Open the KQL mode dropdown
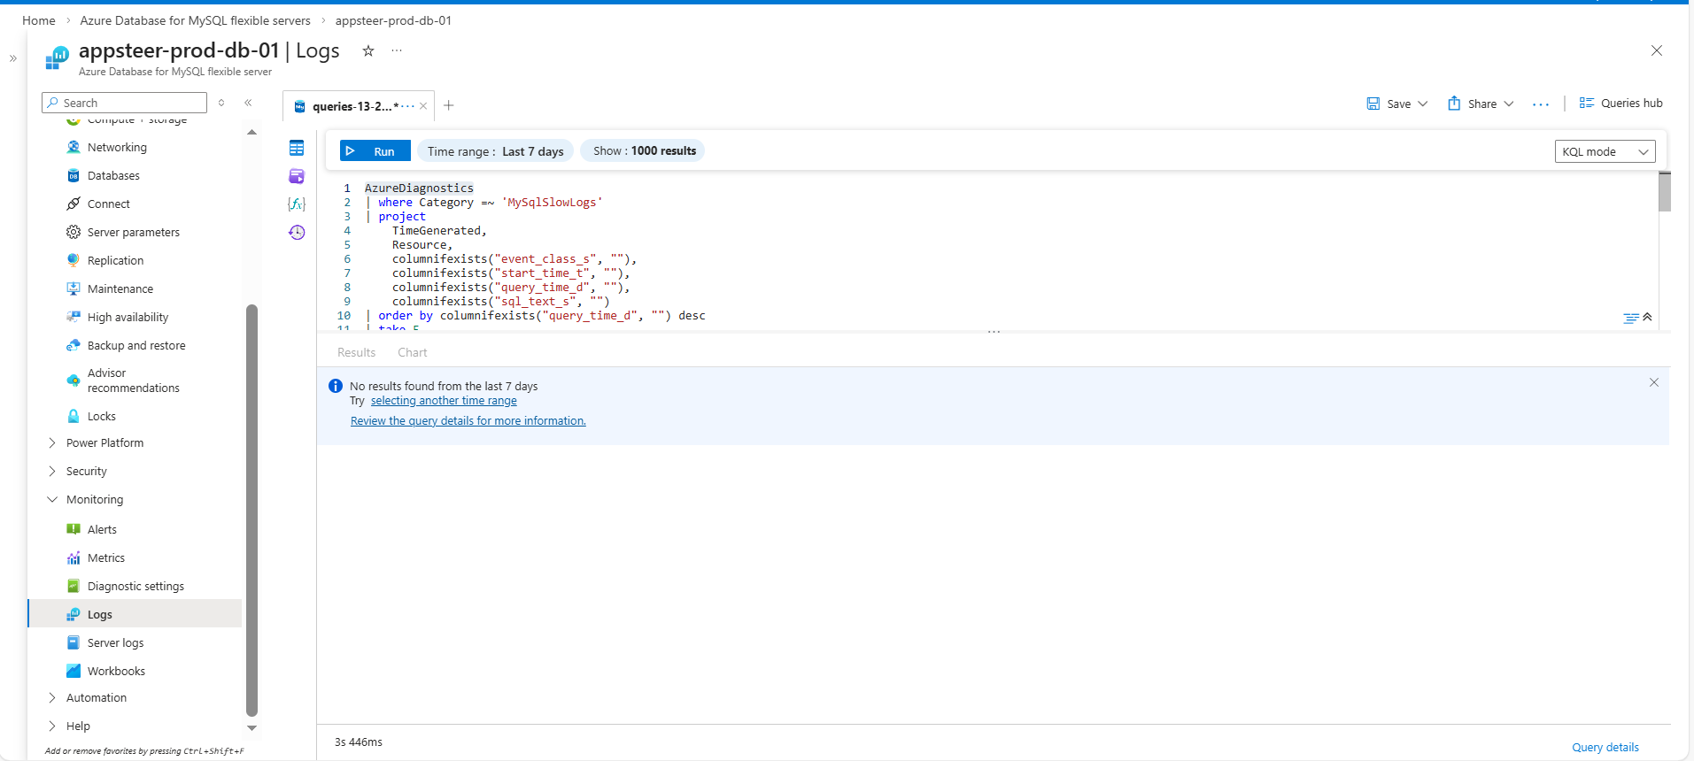Image resolution: width=1694 pixels, height=761 pixels. (1605, 151)
